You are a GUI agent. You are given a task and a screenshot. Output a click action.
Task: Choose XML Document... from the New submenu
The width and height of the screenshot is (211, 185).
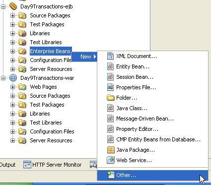coord(152,56)
